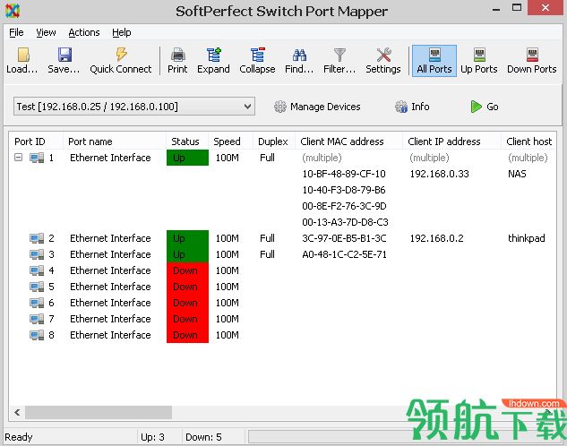Click "Down: 5" in status bar
567x446 pixels.
203,437
